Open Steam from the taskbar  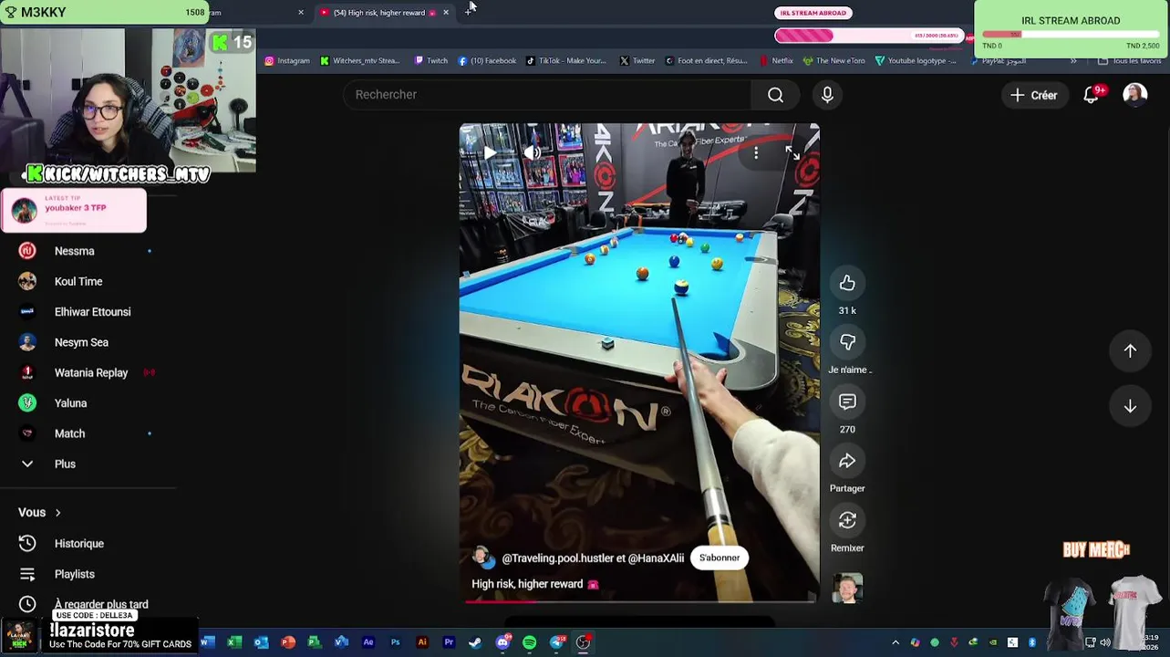point(475,642)
